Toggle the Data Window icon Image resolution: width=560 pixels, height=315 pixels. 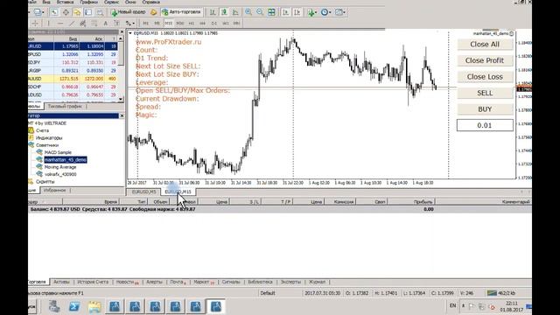(x=66, y=12)
